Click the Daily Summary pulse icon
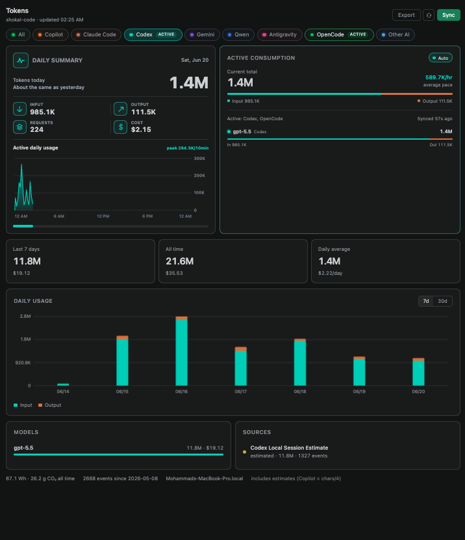 click(x=21, y=60)
